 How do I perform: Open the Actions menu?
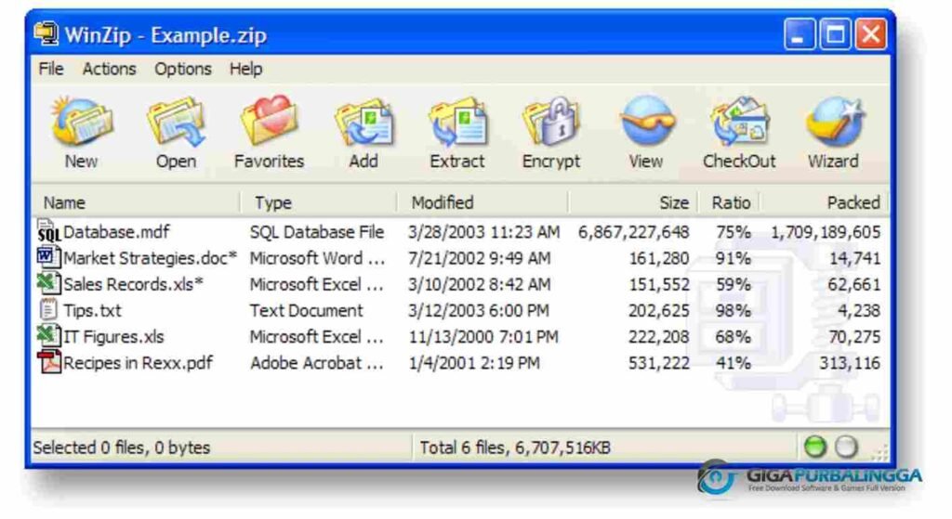(110, 69)
